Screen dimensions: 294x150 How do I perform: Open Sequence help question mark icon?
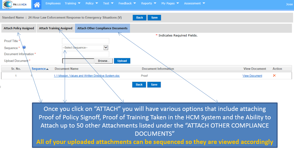tap(24, 48)
